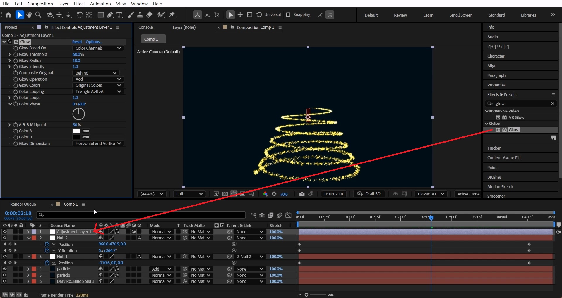Click Reset for Glow effect
This screenshot has height=298, width=562.
[x=77, y=42]
